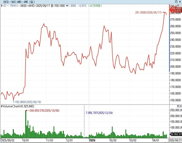
Task: Click the 2025/09/02 start date label
Action: 8,140
